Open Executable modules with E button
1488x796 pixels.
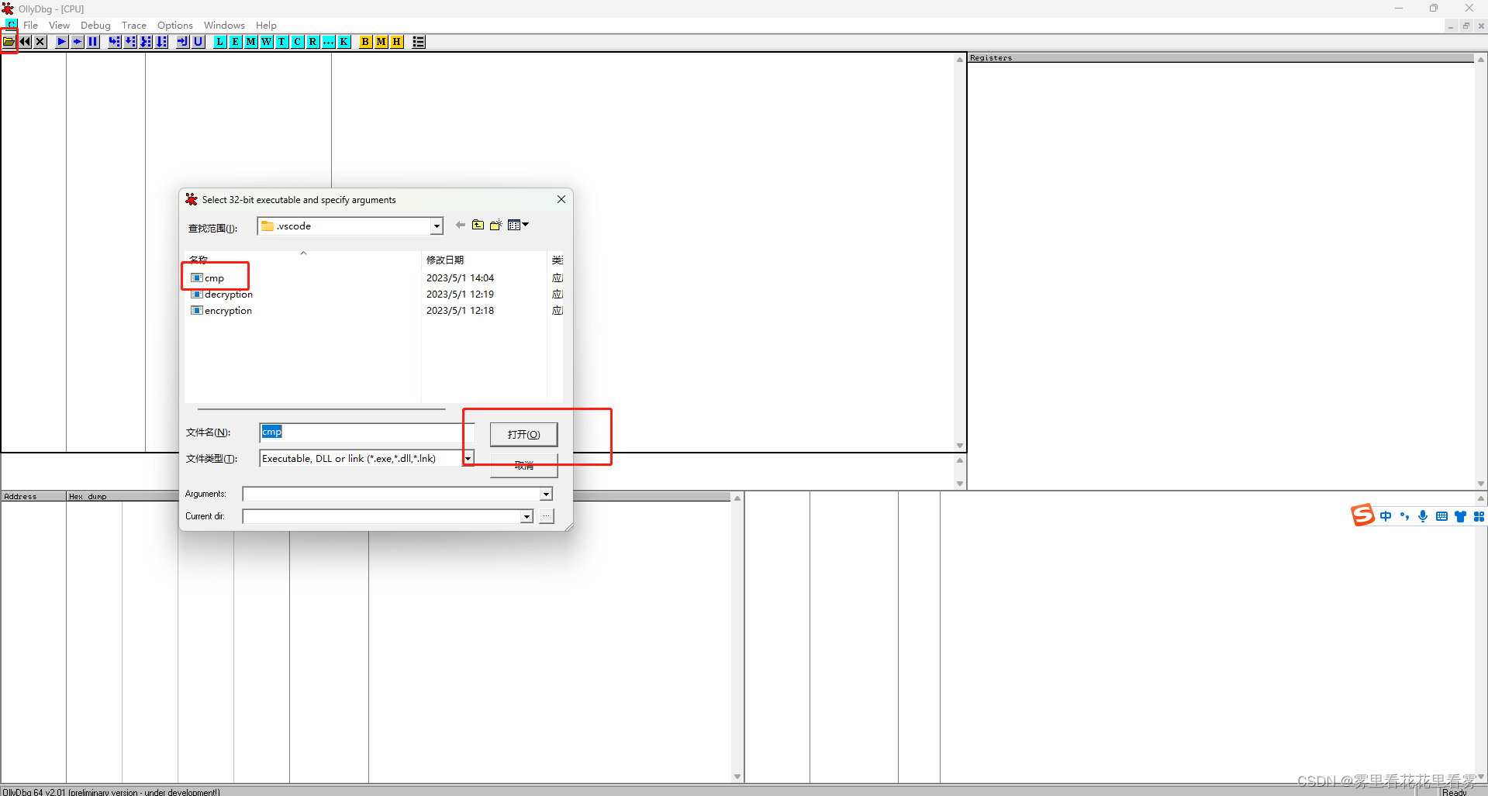point(236,42)
